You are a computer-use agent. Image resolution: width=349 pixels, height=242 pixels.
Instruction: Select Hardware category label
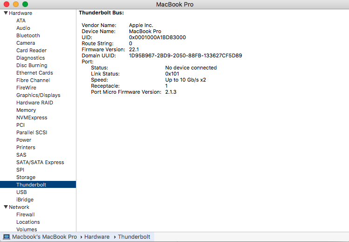(21, 13)
